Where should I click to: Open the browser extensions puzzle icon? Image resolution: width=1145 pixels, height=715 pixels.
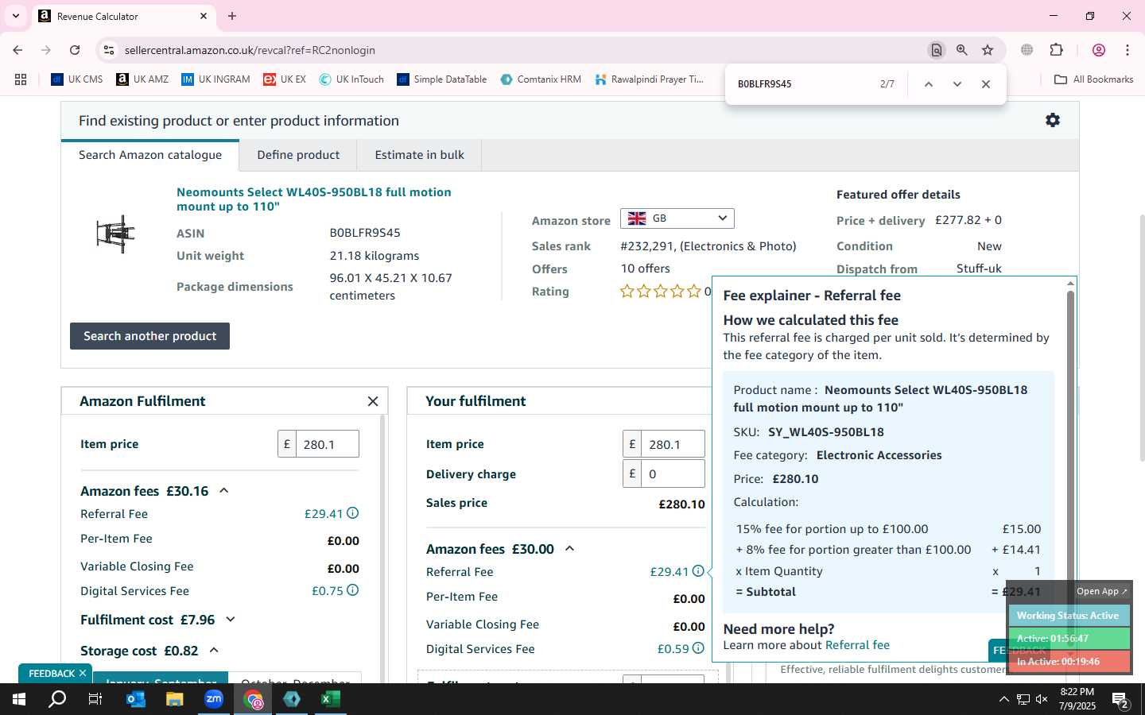pos(1056,50)
